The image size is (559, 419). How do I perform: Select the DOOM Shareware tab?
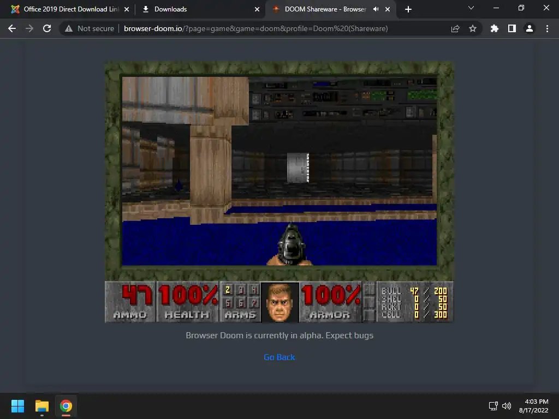(330, 9)
